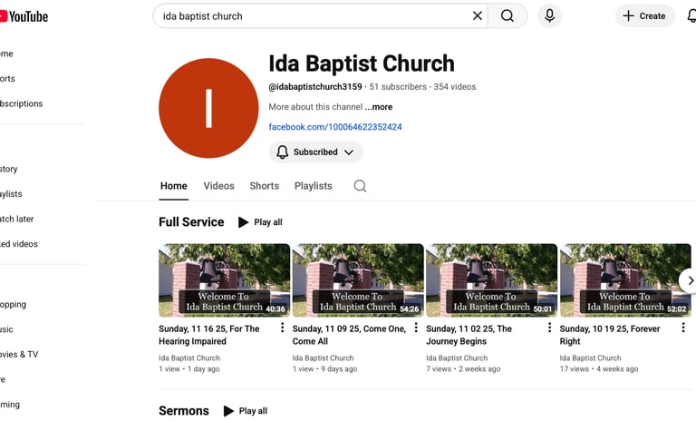Play all Sermons videos
The height and width of the screenshot is (421, 696).
[x=246, y=411]
